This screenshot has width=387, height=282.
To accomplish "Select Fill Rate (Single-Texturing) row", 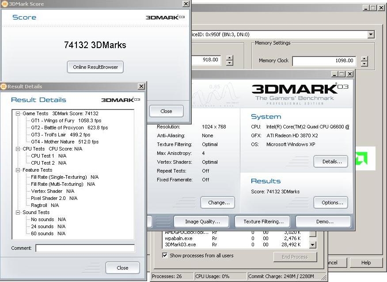I will pos(64,177).
